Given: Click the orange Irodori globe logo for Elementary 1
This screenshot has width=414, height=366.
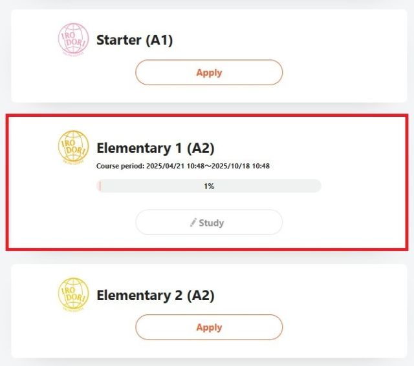Looking at the screenshot, I should point(73,147).
